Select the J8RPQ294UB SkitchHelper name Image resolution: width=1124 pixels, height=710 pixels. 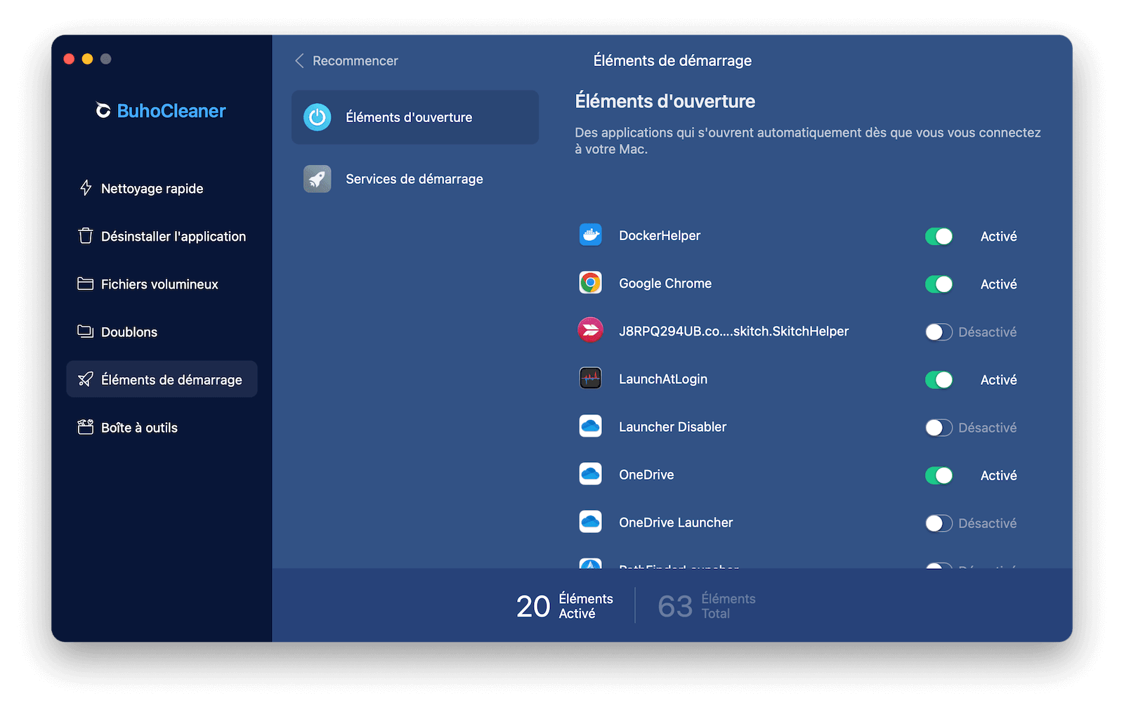tap(734, 331)
